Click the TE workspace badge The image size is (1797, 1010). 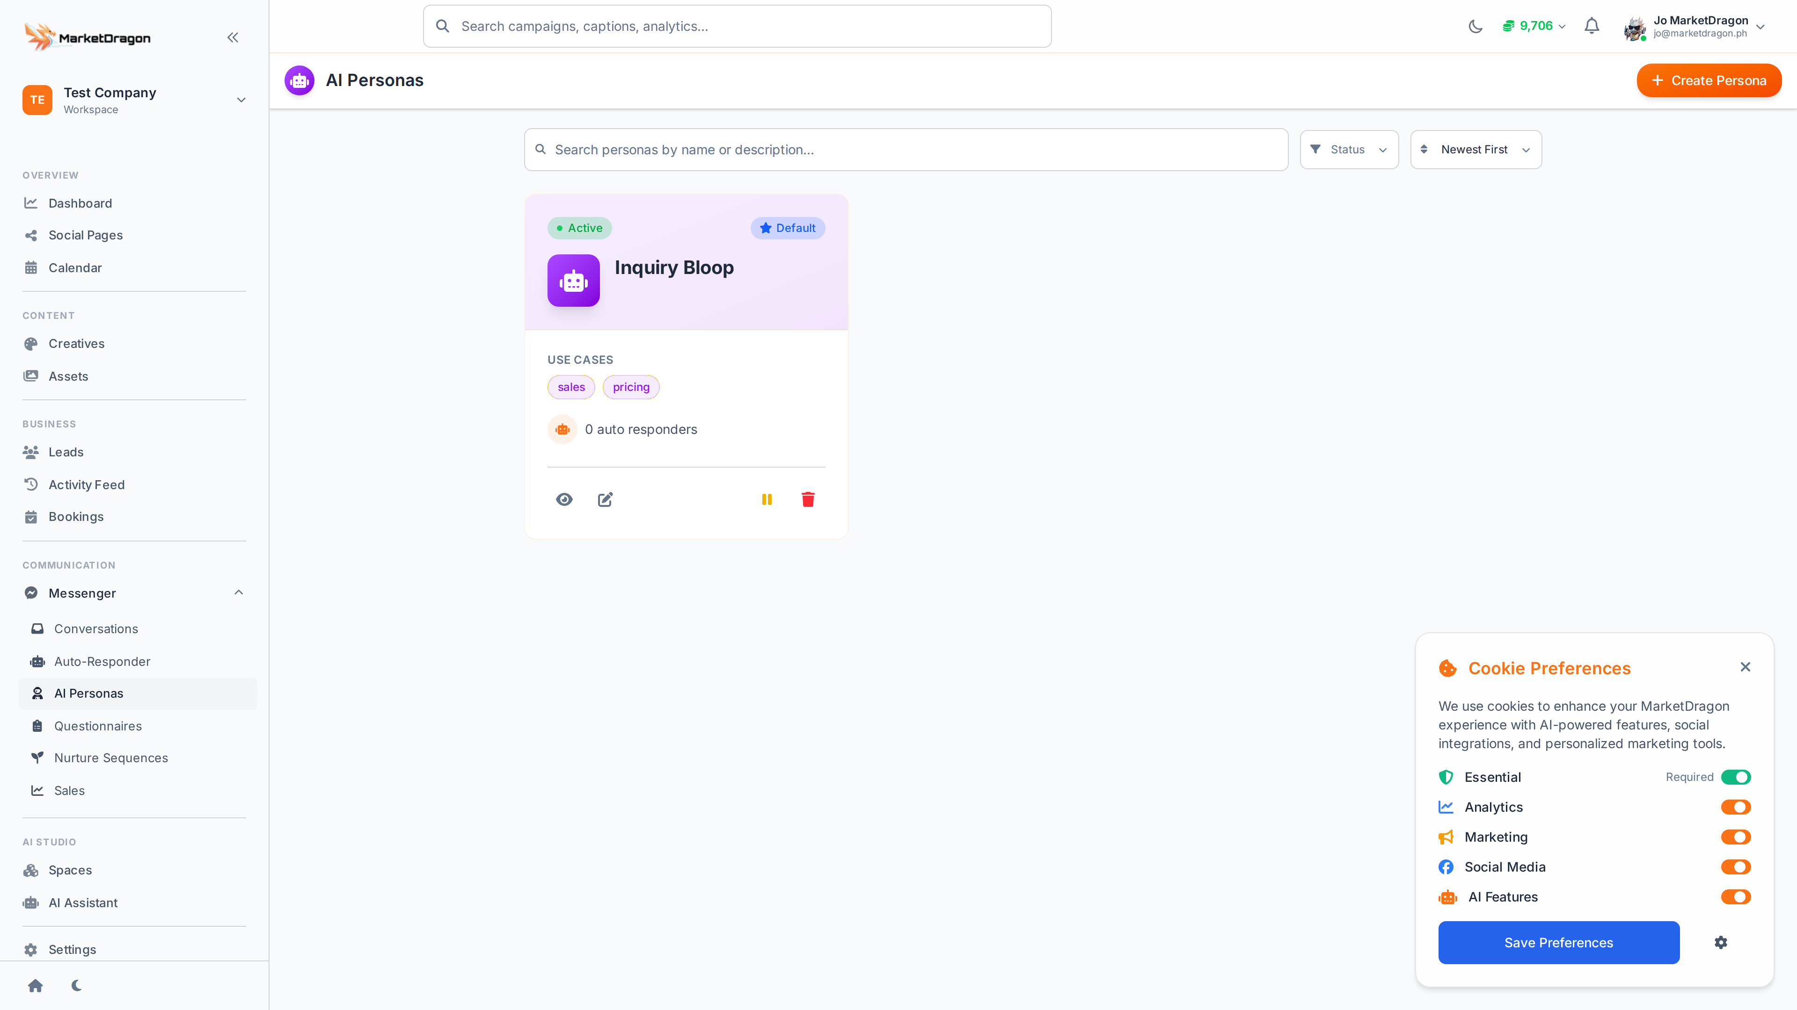point(37,101)
